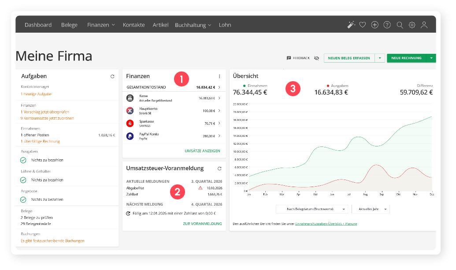Click the magic wand icon in top bar
Viewport: 456px width, 270px height.
pos(351,25)
